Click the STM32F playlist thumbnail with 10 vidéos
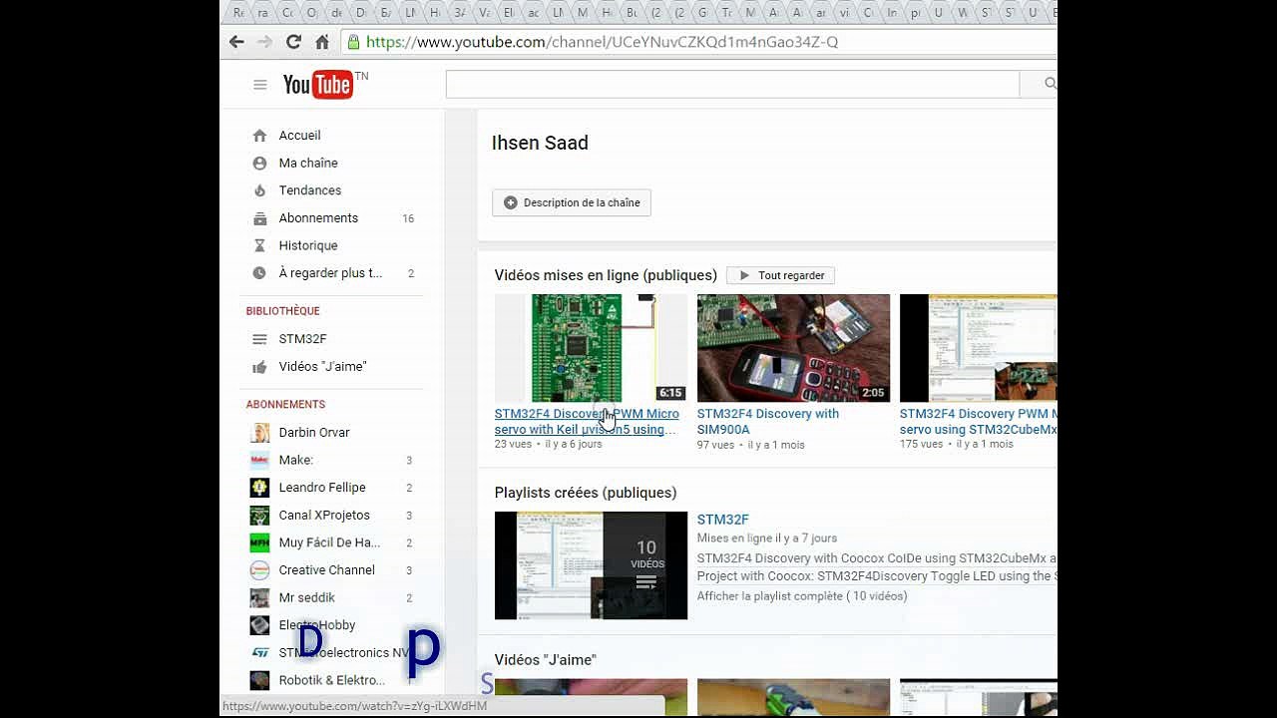Image resolution: width=1277 pixels, height=718 pixels. tap(591, 565)
